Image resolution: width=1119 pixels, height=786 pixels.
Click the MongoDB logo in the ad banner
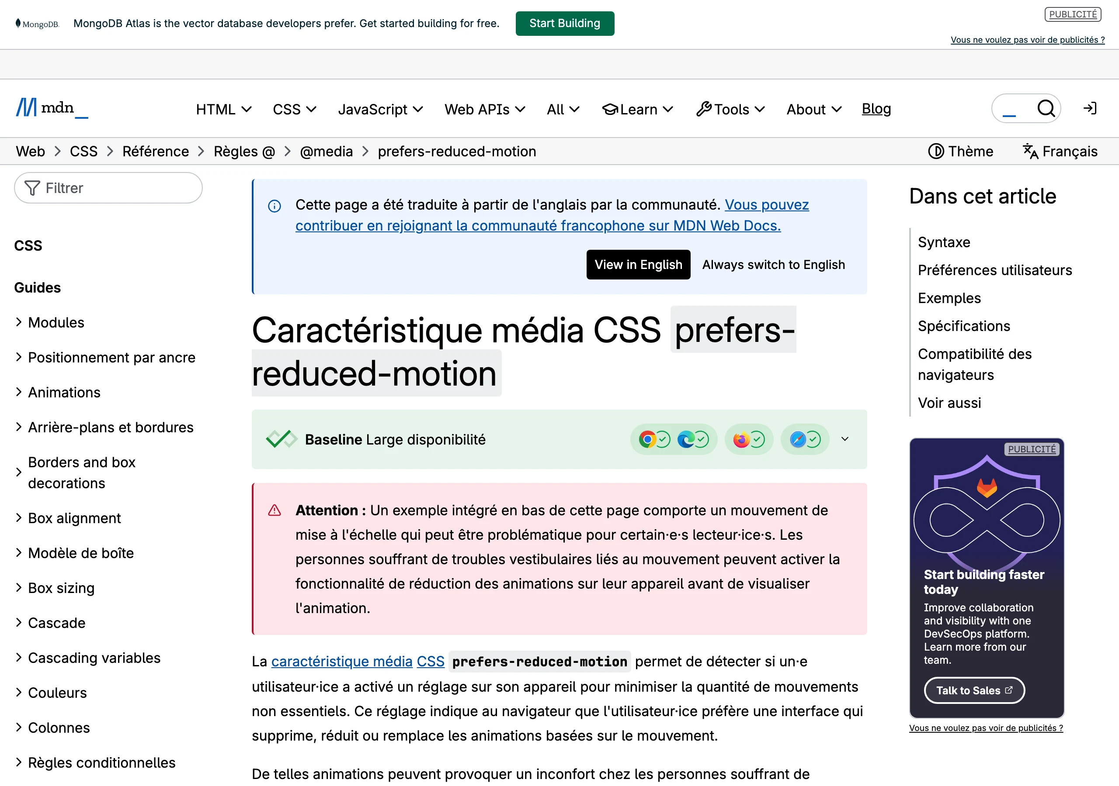(x=37, y=24)
